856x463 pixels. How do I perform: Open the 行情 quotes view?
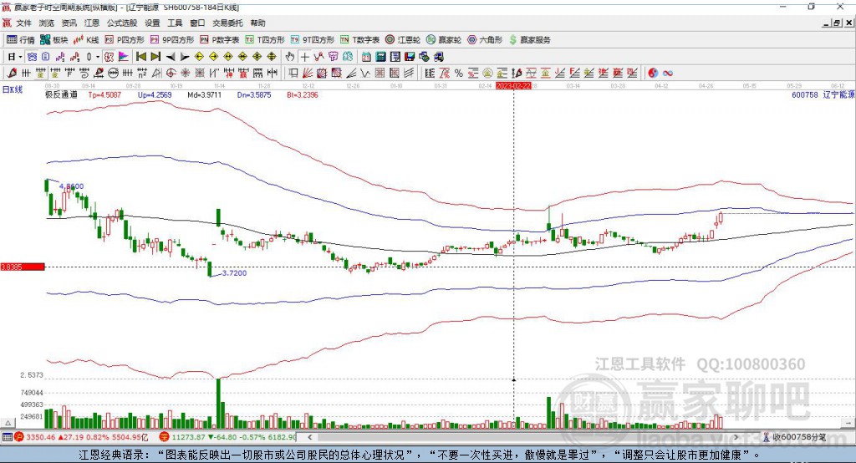[x=20, y=40]
